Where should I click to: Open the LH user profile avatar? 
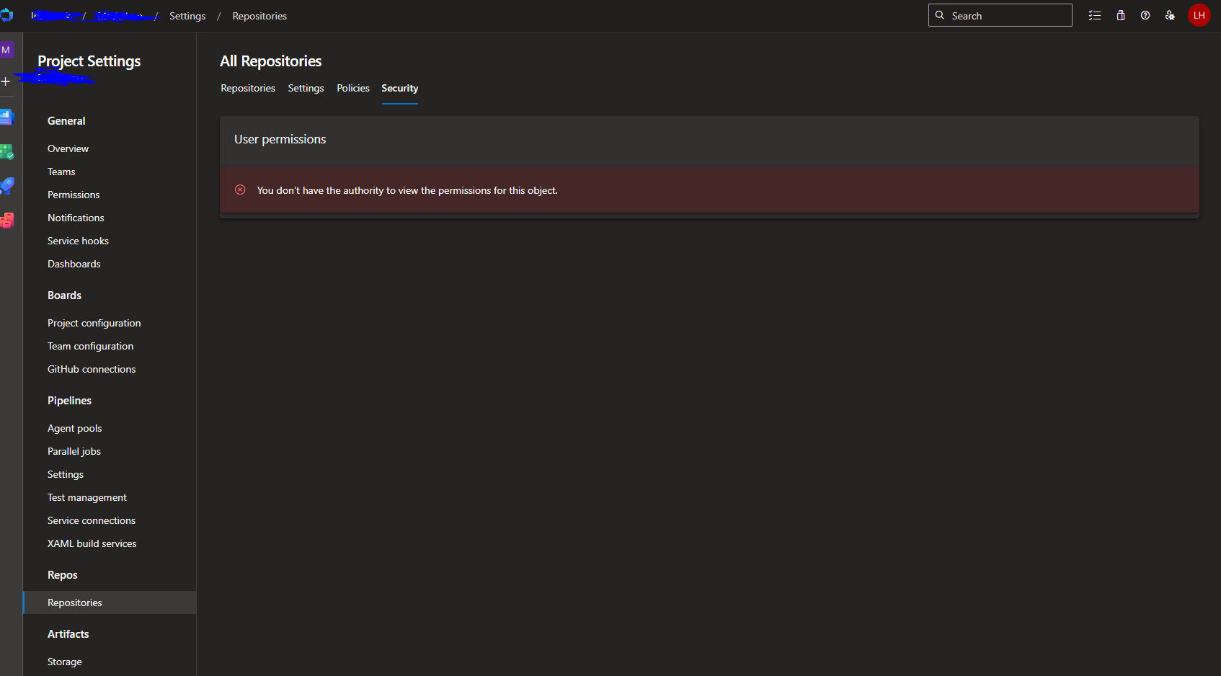click(1199, 15)
